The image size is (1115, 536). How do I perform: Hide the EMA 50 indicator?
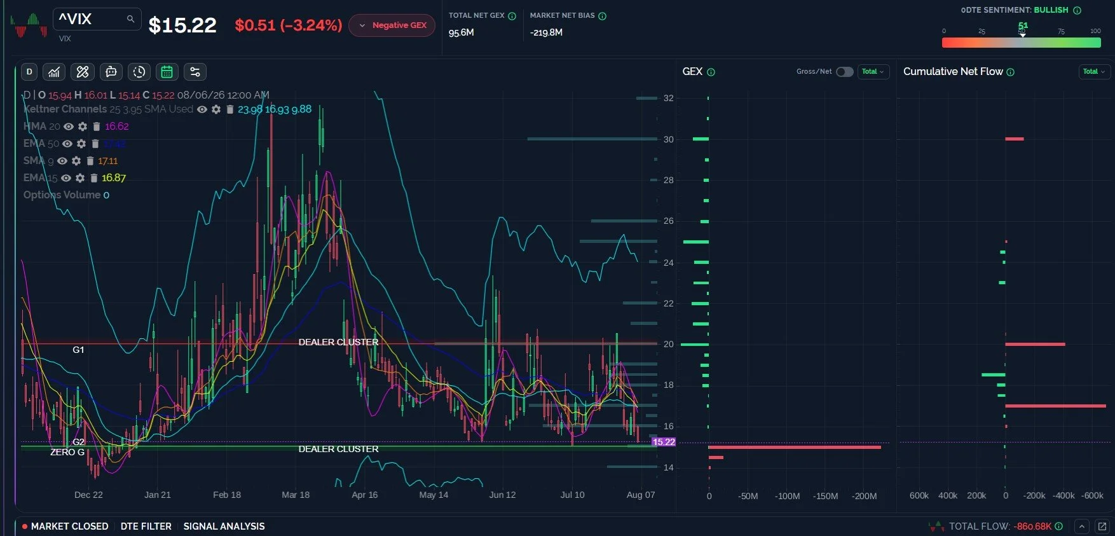coord(67,144)
